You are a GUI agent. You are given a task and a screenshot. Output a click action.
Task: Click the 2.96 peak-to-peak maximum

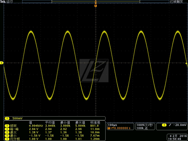pos(79,129)
